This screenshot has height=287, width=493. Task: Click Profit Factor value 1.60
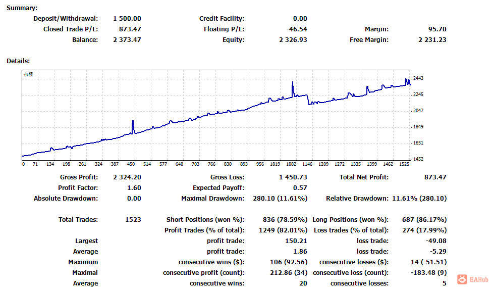tap(134, 188)
